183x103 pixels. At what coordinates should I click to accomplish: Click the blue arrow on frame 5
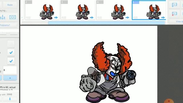(163, 17)
